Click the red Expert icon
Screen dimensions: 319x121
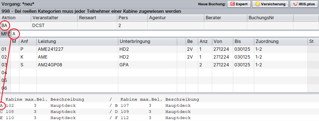(232, 4)
